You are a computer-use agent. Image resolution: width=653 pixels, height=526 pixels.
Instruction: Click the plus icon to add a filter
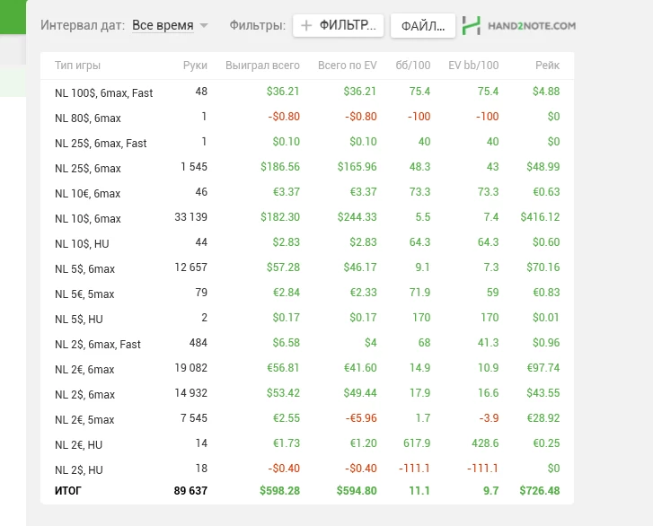pyautogui.click(x=307, y=26)
